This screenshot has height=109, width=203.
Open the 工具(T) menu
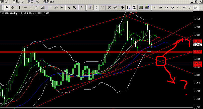point(18,2)
